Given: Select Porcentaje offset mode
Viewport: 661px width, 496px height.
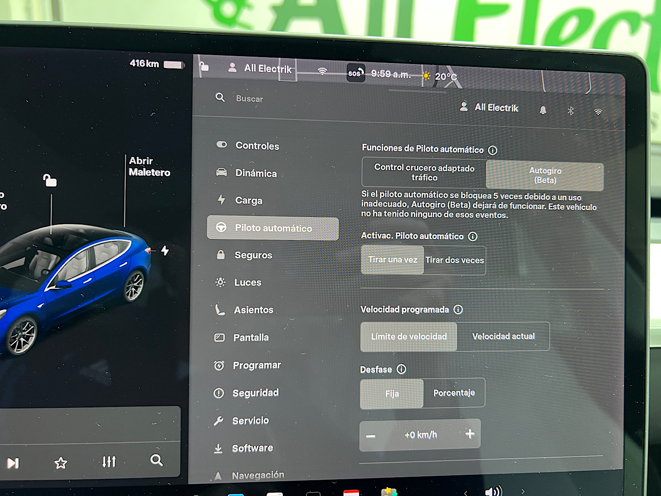Looking at the screenshot, I should click(454, 393).
